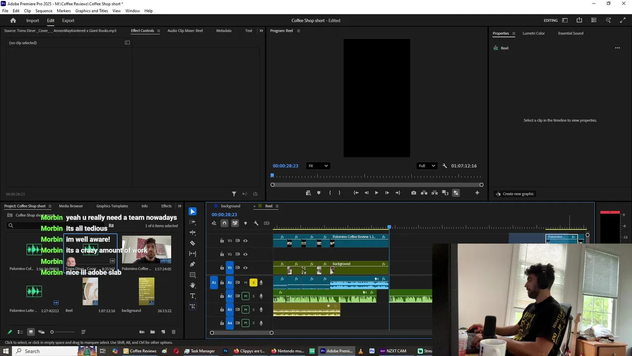
Task: Expand source panel tabs overflow chevron
Action: (261, 31)
